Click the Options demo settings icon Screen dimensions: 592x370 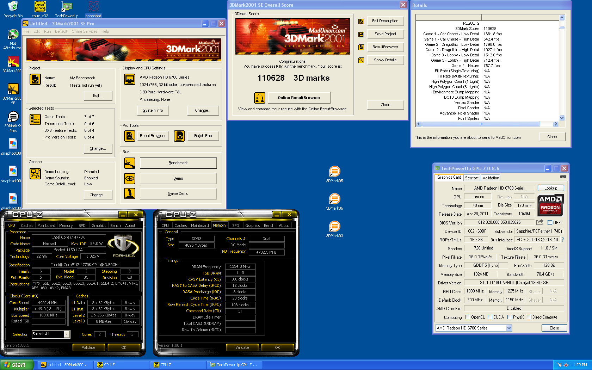[x=35, y=174]
